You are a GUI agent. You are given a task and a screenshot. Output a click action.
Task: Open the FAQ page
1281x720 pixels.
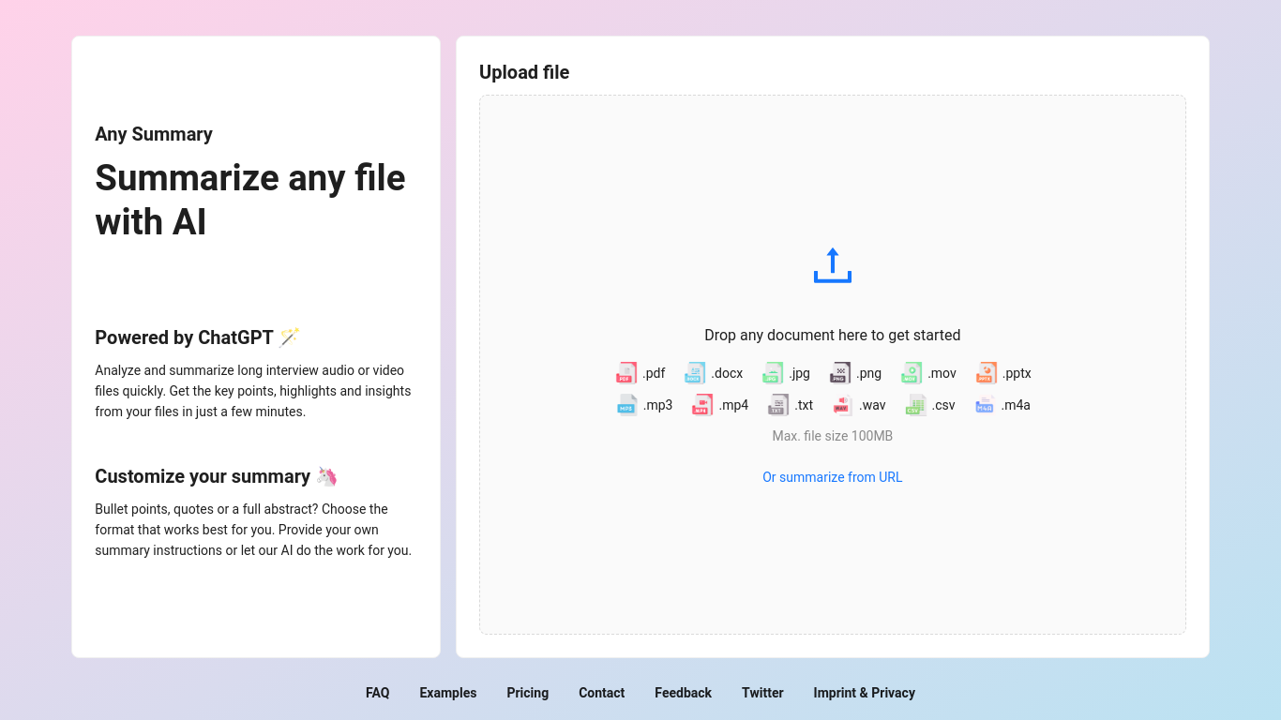(x=377, y=693)
